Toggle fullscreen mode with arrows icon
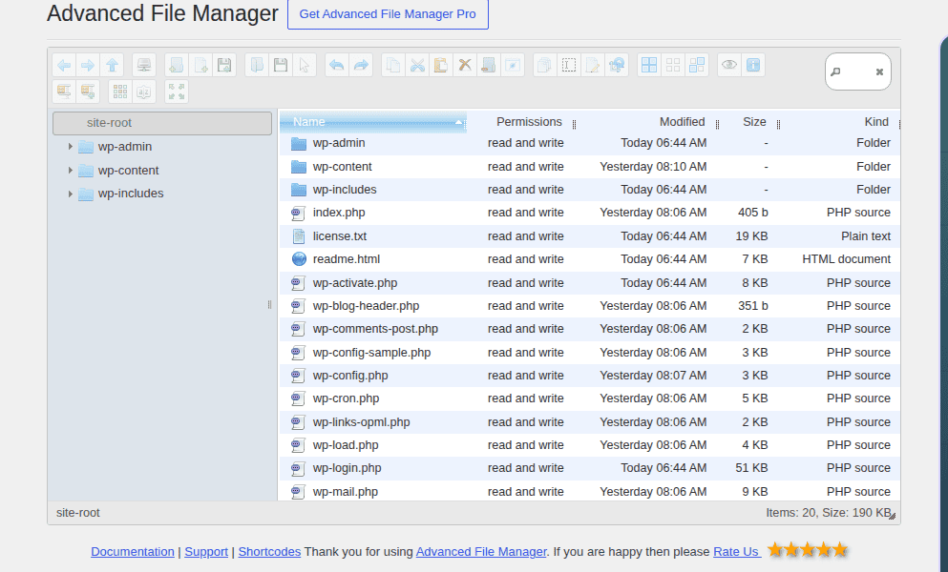The image size is (948, 572). pos(177,92)
